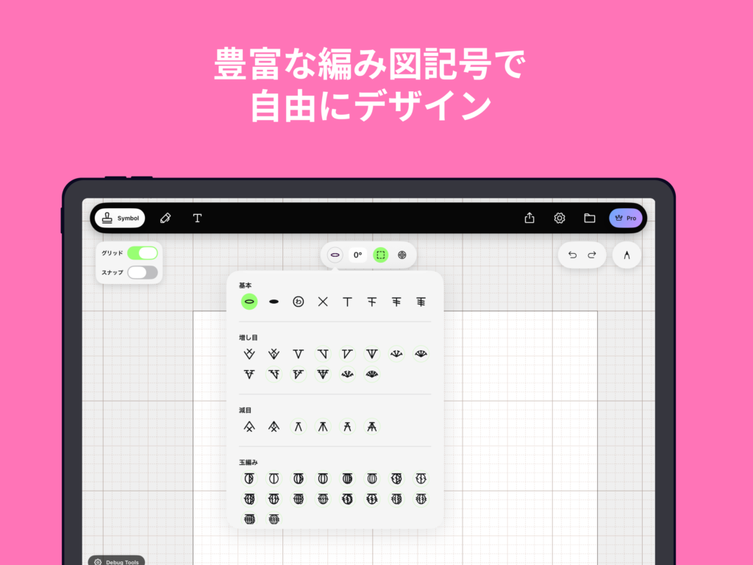Select the pencil drawing tool
Screen dimensions: 753x565
pyautogui.click(x=165, y=218)
